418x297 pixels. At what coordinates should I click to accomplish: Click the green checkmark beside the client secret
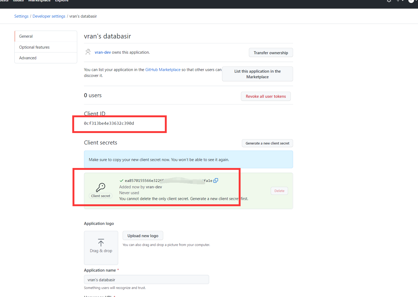121,180
